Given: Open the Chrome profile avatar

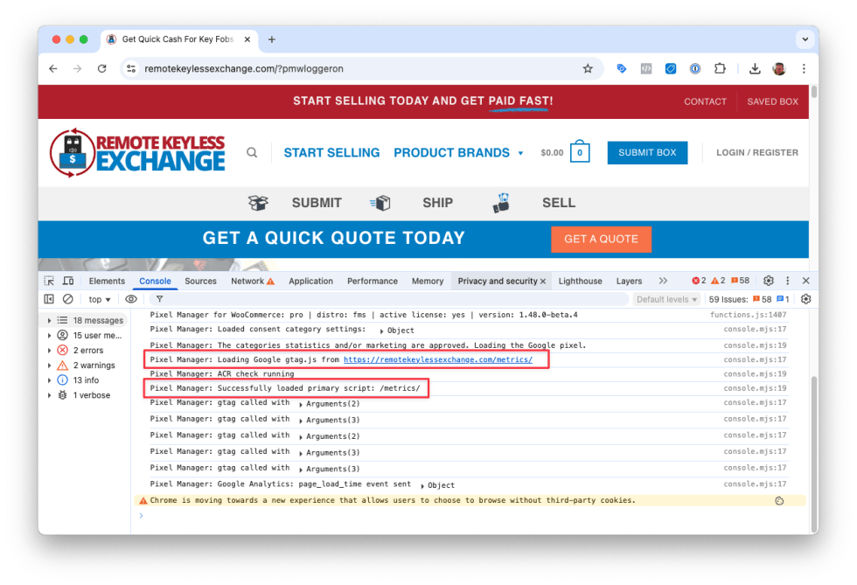Looking at the screenshot, I should [779, 69].
